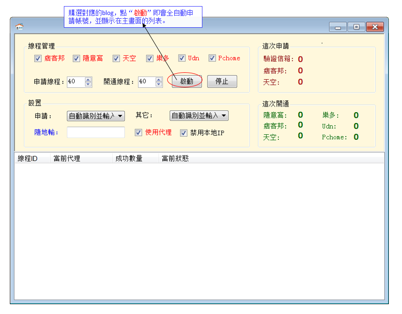Toggle the 樂多 checkbox
The height and width of the screenshot is (314, 402).
(150, 59)
